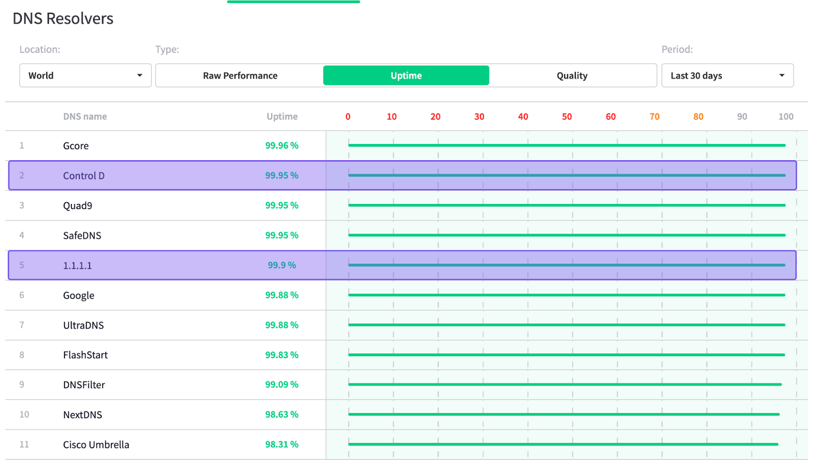The image size is (814, 469).
Task: Click the 100 scale label in the header
Action: (x=786, y=116)
